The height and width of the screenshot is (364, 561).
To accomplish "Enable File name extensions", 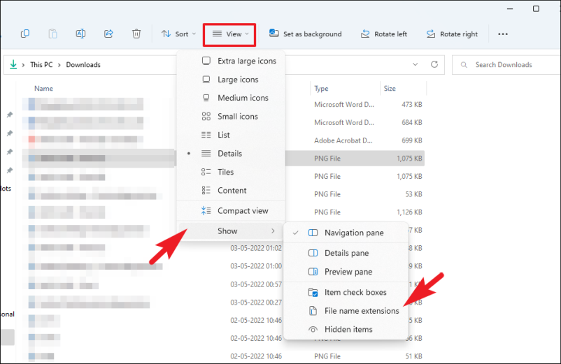I will coord(361,311).
